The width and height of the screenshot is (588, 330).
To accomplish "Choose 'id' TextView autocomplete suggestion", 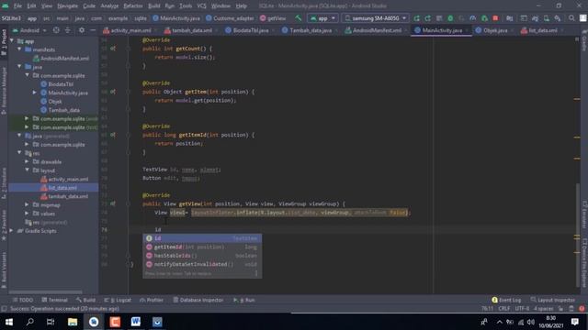I will [x=202, y=238].
